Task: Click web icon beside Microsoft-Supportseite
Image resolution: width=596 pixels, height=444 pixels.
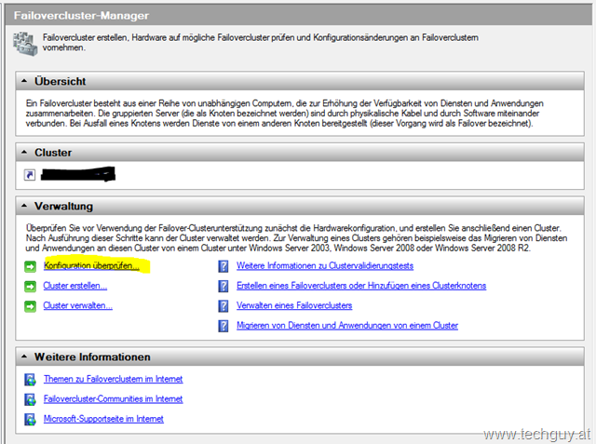Action: tap(30, 419)
